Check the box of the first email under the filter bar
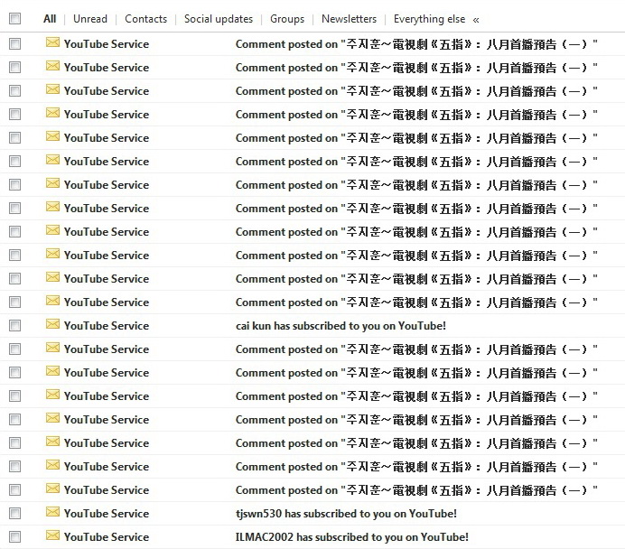The width and height of the screenshot is (625, 549). [14, 44]
